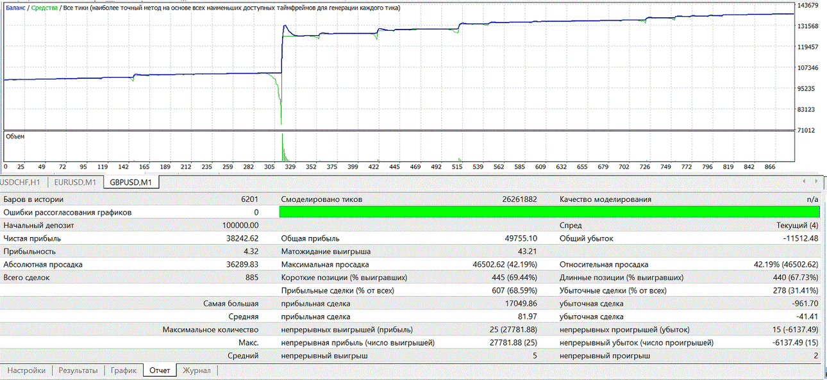Click the 329 trade-number axis label
Screen dimensions: 827x380
click(290, 167)
